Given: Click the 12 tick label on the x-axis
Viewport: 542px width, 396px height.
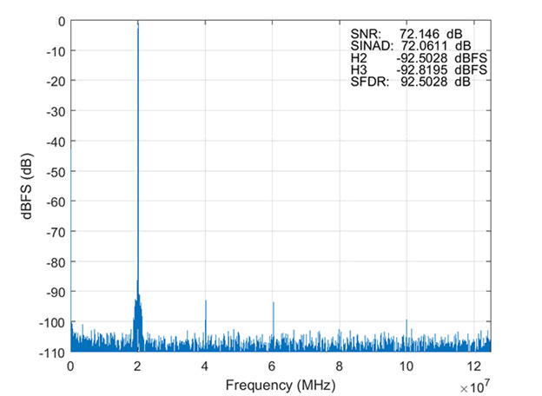Looking at the screenshot, I should click(x=473, y=366).
